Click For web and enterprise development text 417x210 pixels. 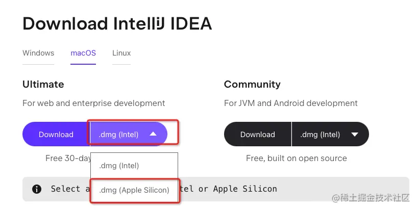93,103
